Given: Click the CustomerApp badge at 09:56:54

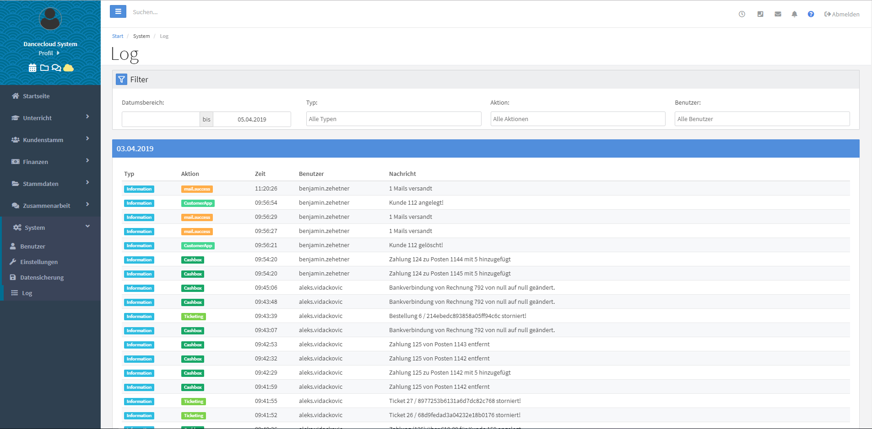Looking at the screenshot, I should pyautogui.click(x=198, y=203).
